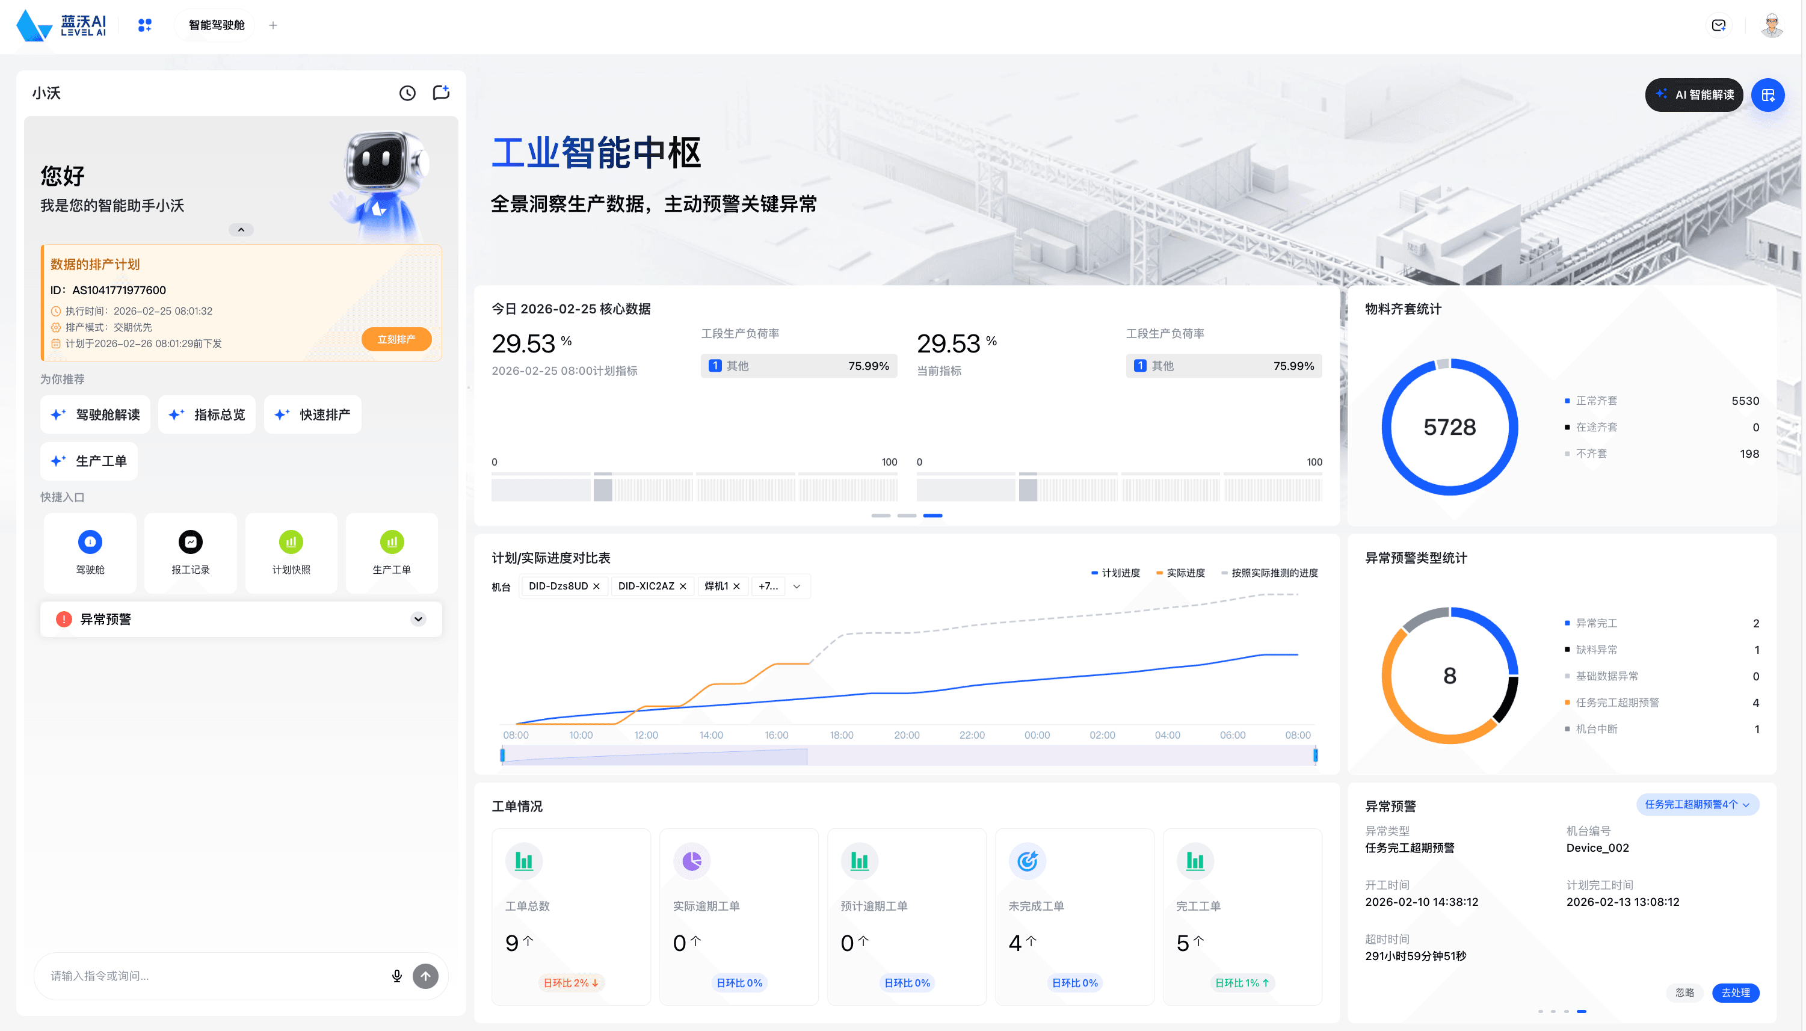Toggle 不齐套 legend item
The image size is (1806, 1031).
click(1586, 454)
